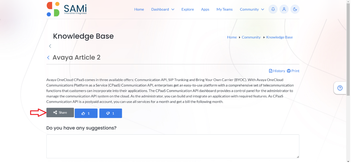Open the notifications bell icon
The image size is (351, 164).
pyautogui.click(x=273, y=9)
